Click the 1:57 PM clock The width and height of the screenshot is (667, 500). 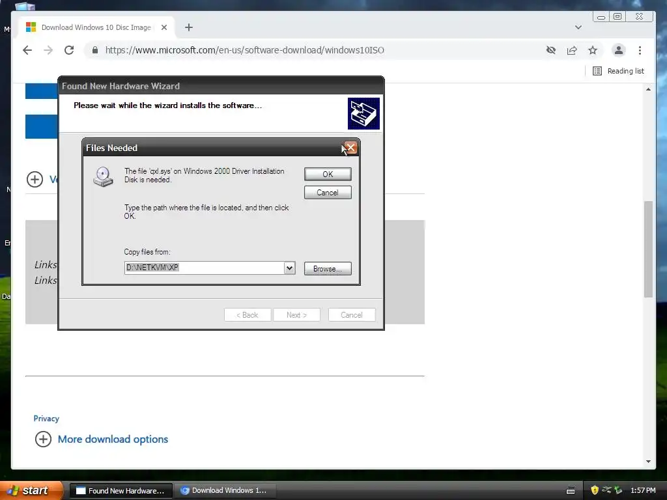[643, 490]
